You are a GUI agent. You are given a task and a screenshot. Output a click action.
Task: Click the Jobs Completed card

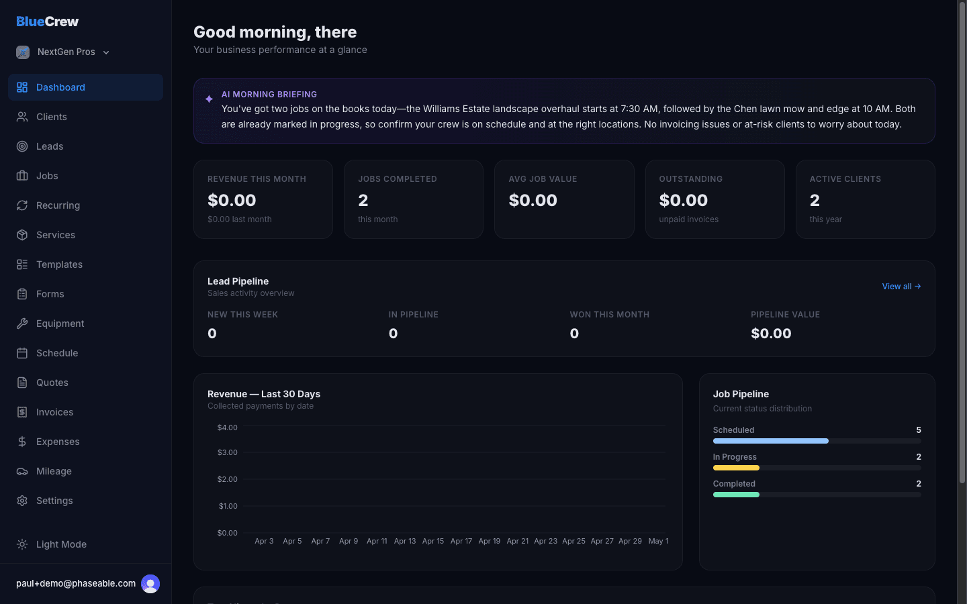click(x=414, y=199)
